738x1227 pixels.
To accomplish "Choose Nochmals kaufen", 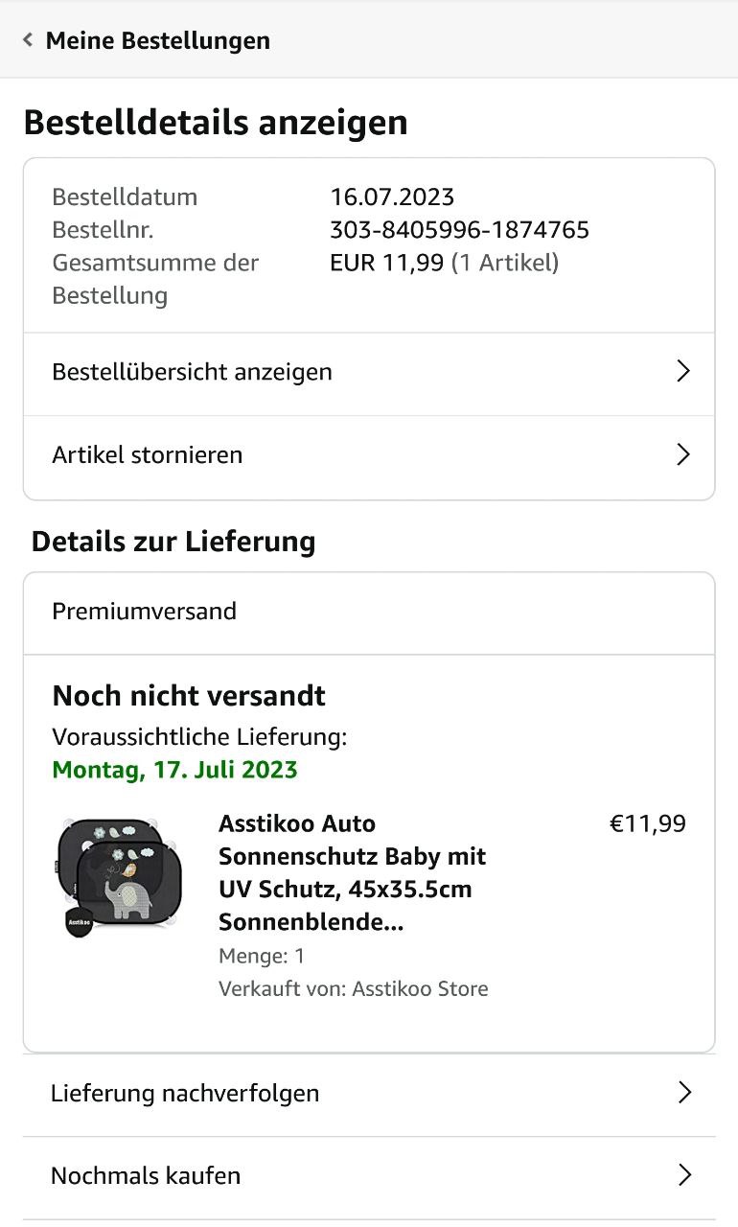I will pyautogui.click(x=146, y=1175).
